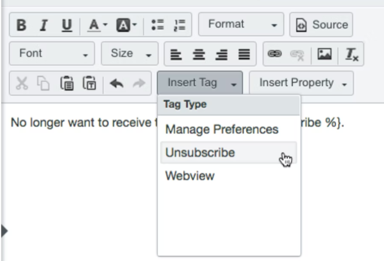Paste as plain text icon
The height and width of the screenshot is (261, 384).
[x=90, y=83]
